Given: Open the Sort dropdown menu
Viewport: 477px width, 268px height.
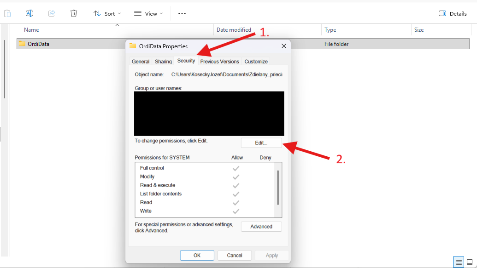Looking at the screenshot, I should (107, 14).
